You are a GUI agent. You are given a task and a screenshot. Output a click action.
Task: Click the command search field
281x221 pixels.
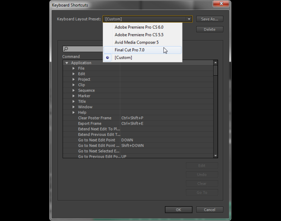pos(83,49)
